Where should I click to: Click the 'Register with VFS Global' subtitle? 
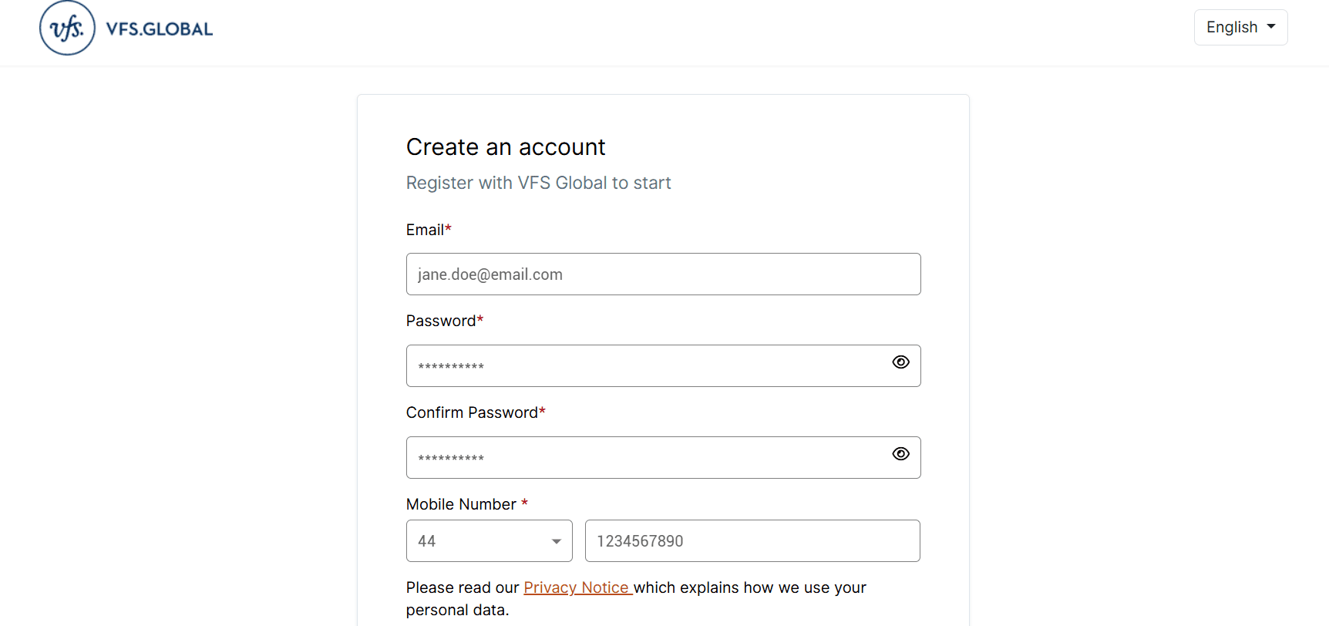click(538, 183)
